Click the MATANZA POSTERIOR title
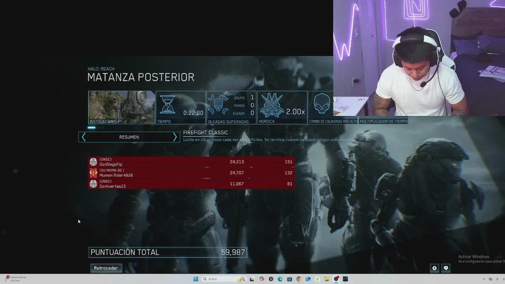This screenshot has height=284, width=505. 141,77
